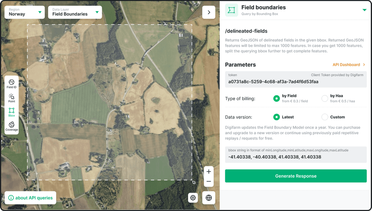Open the Data Layer dropdown
This screenshot has height=211, width=372.
[x=75, y=12]
